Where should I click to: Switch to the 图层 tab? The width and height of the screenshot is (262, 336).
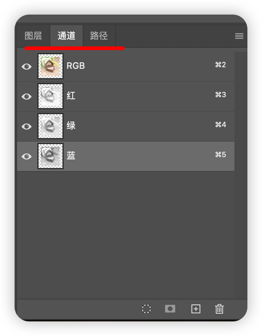pyautogui.click(x=33, y=36)
